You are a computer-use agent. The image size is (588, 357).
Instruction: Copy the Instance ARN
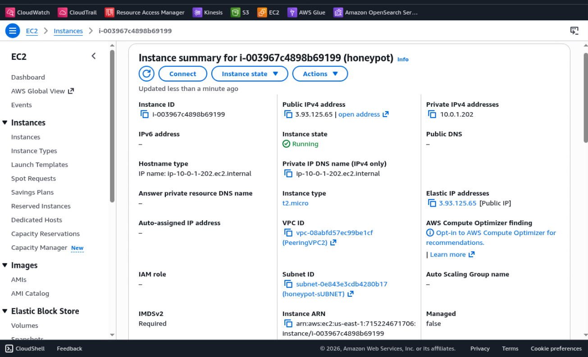click(288, 324)
